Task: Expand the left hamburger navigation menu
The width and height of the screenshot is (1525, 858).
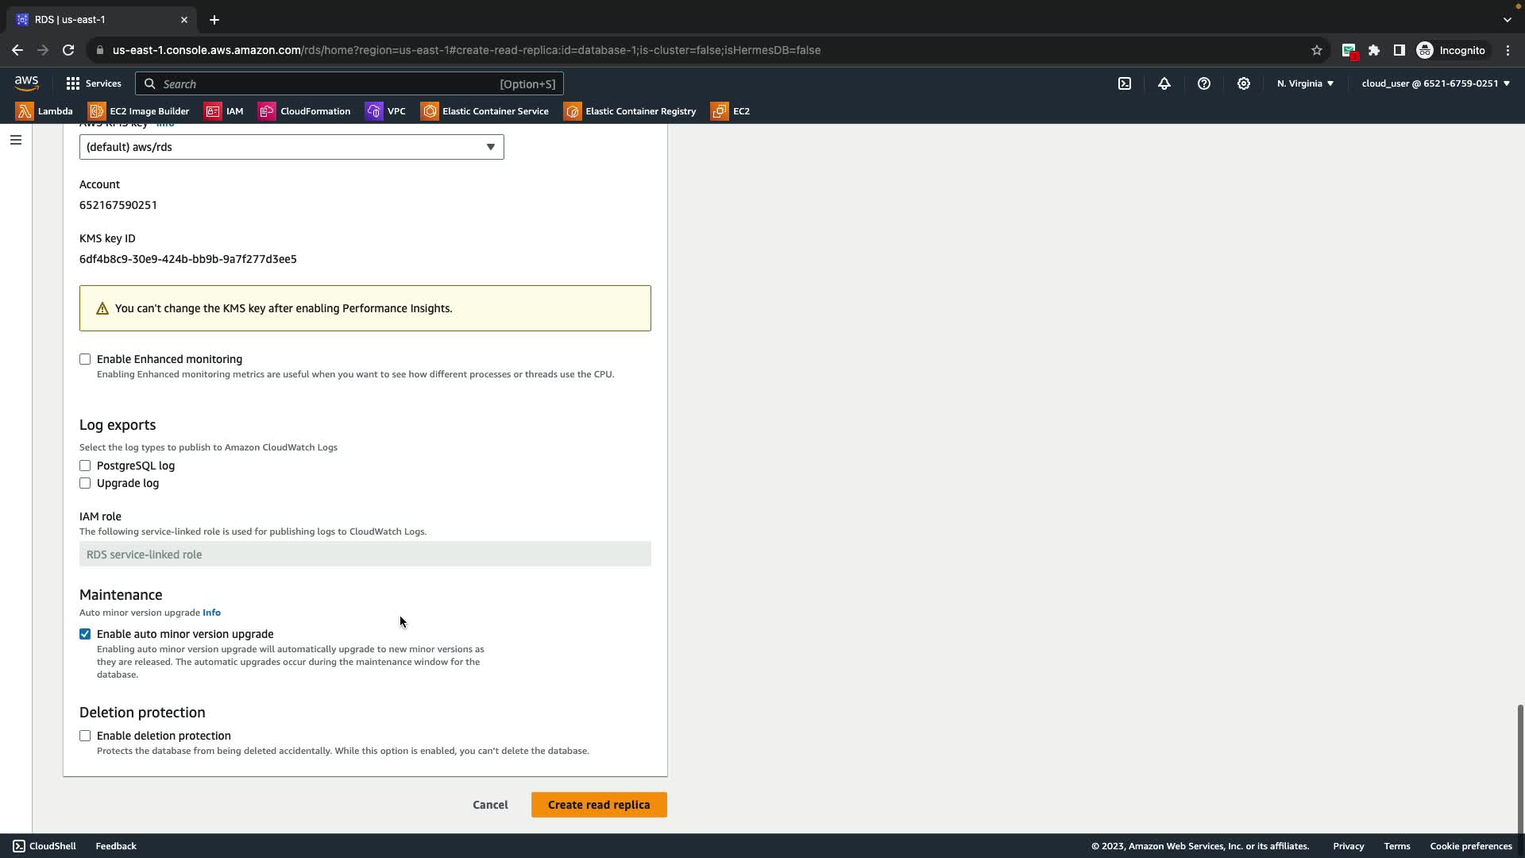Action: [x=16, y=140]
